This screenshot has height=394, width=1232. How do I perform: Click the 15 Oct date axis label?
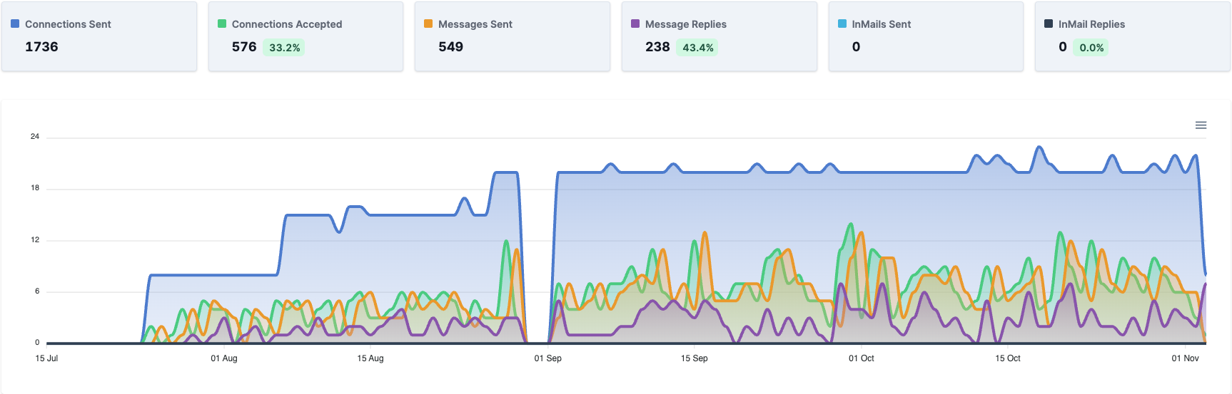pyautogui.click(x=1007, y=358)
